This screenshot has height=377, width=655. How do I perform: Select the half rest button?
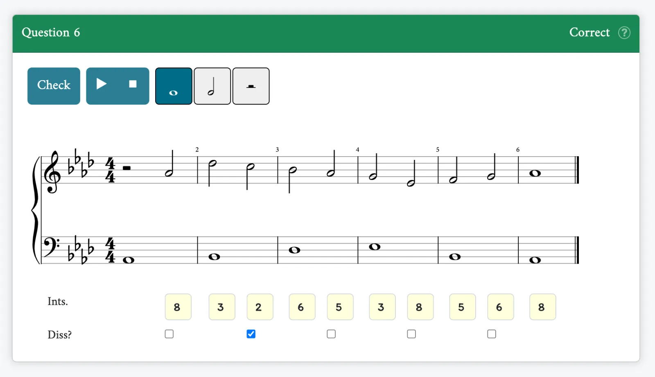click(x=251, y=86)
